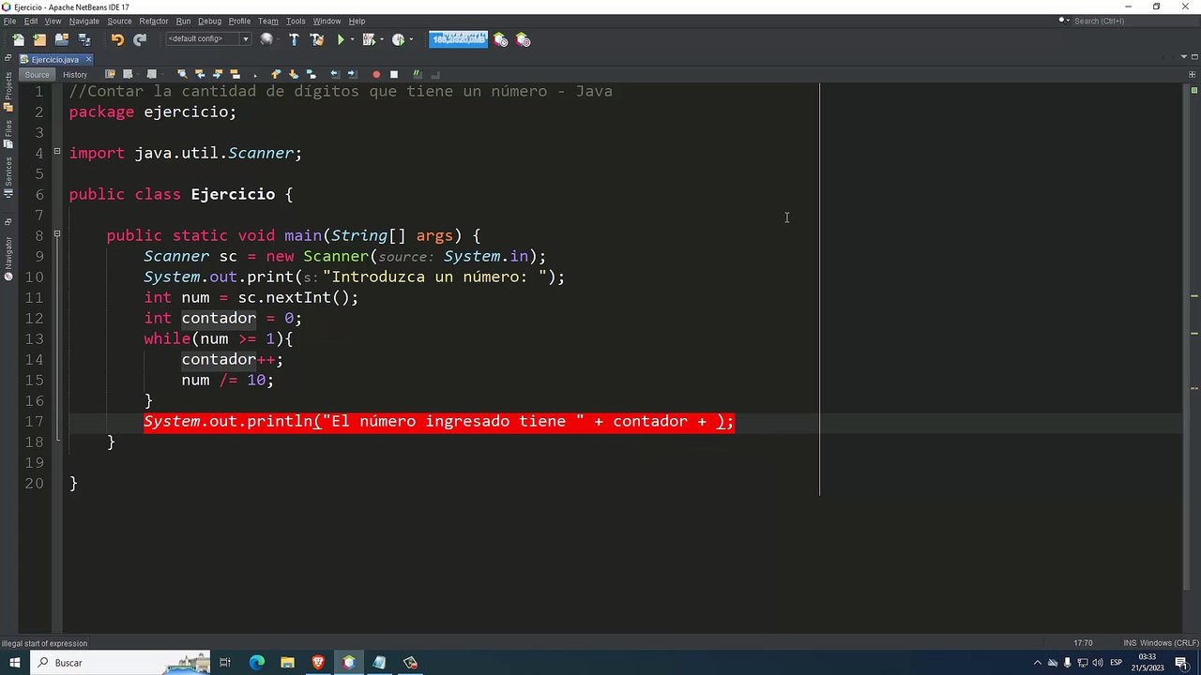Run the project with green play icon

341,39
